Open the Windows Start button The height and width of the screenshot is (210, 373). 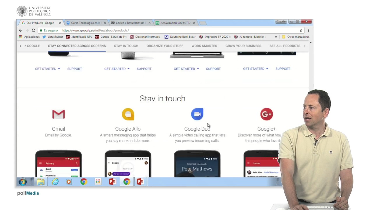click(22, 182)
